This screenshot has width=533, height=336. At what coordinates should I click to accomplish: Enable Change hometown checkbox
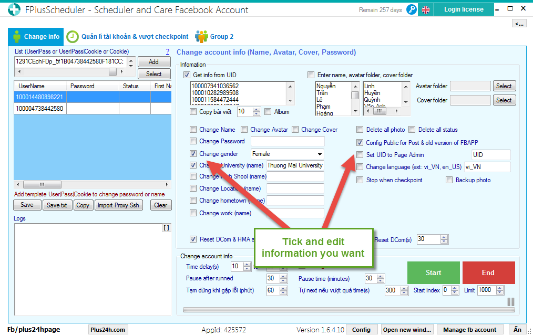click(x=193, y=200)
